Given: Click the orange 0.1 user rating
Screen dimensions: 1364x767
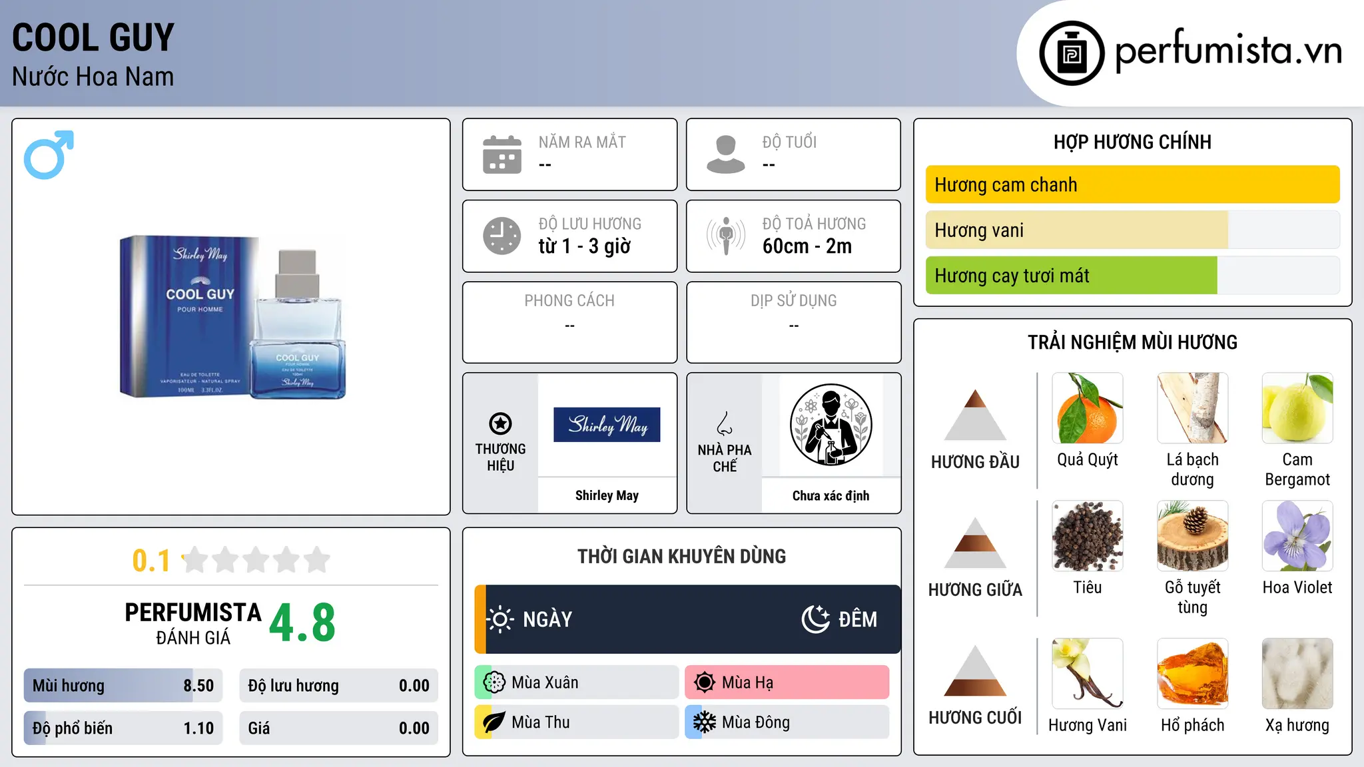Looking at the screenshot, I should point(151,561).
